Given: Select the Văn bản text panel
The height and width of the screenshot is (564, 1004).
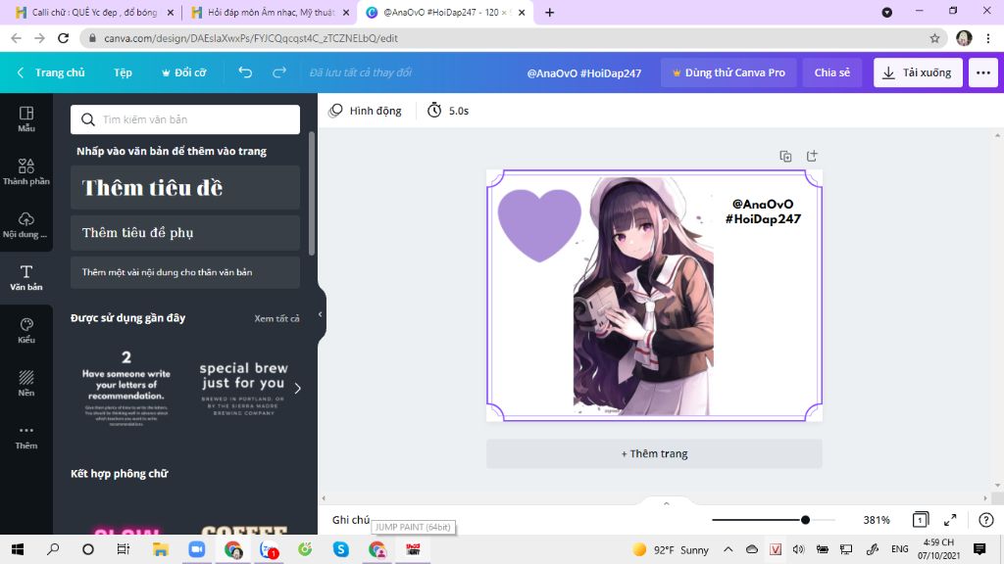Looking at the screenshot, I should tap(26, 278).
